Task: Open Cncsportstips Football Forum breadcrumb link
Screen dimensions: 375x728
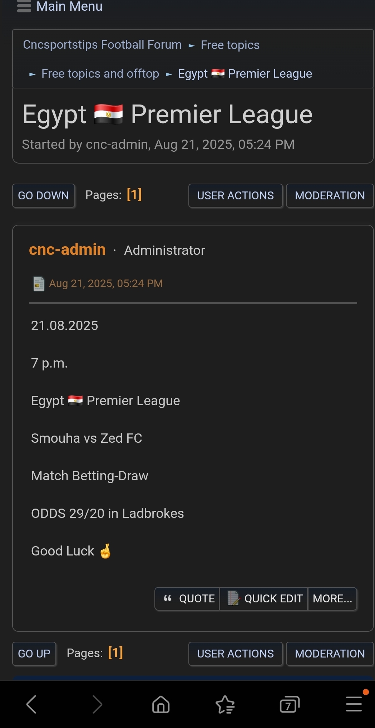Action: [102, 45]
